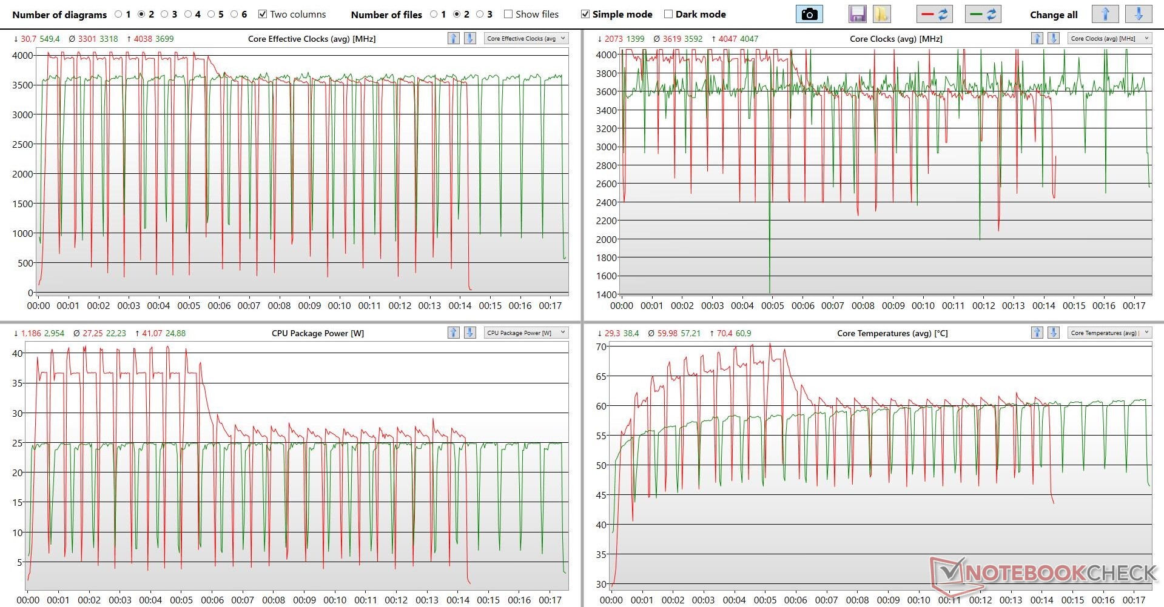Screen dimensions: 1164x607
Task: Click Change all up arrow
Action: click(1105, 14)
